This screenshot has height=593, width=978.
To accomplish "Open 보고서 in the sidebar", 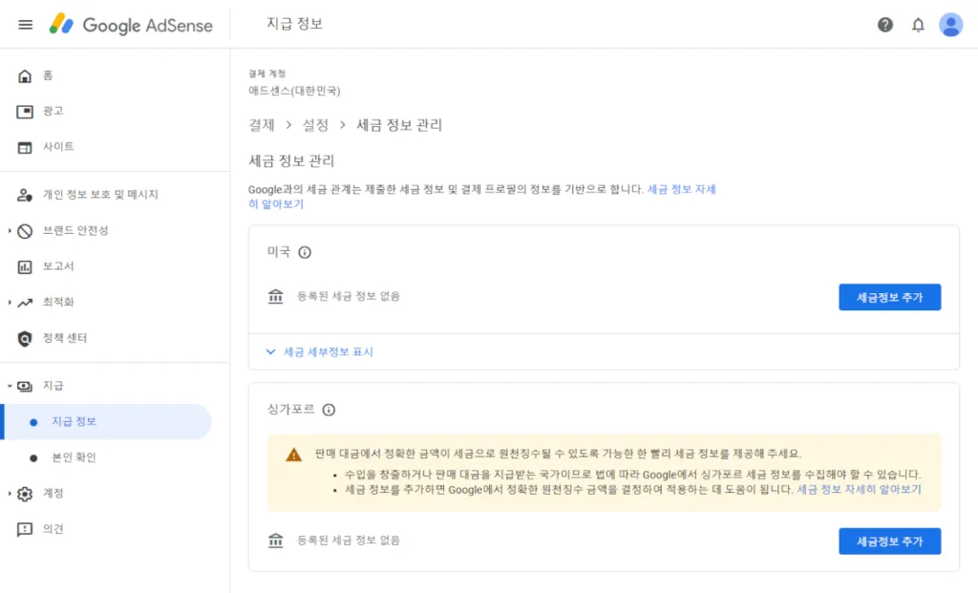I will 57,266.
